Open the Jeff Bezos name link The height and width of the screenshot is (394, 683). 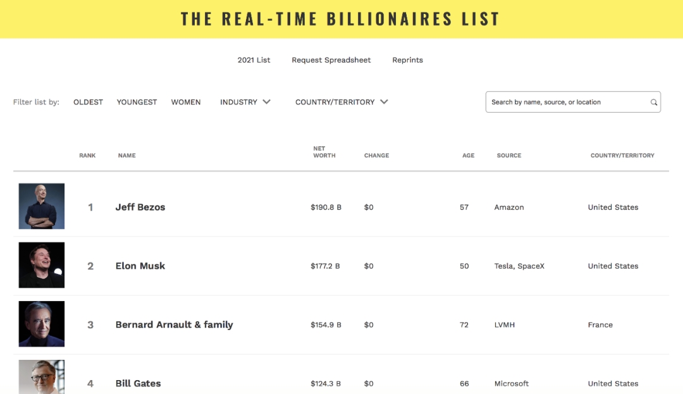tap(140, 207)
